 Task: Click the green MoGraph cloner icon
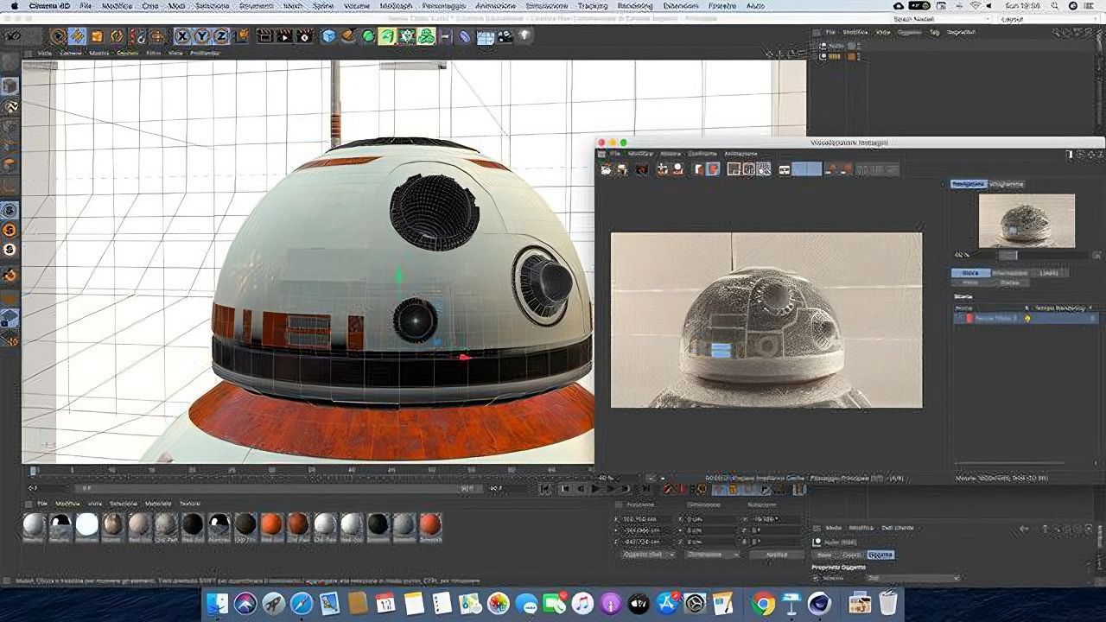click(406, 36)
